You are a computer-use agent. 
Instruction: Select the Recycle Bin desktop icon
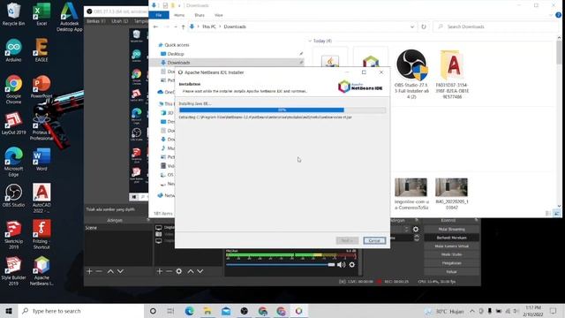point(13,14)
